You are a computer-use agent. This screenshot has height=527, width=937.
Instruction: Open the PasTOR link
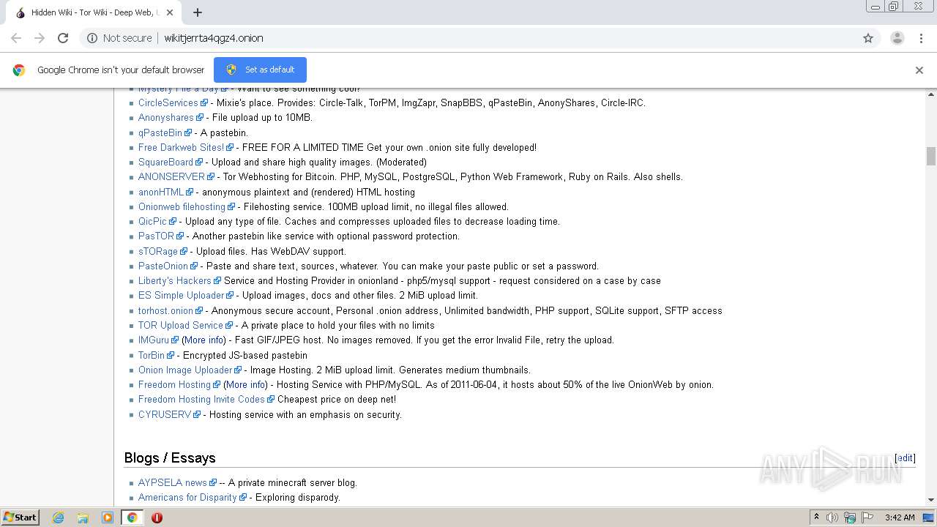coord(156,236)
